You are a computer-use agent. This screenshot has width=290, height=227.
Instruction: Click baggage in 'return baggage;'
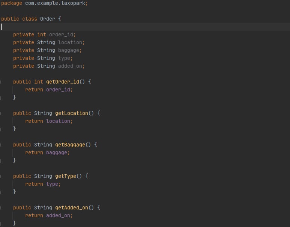pos(57,153)
